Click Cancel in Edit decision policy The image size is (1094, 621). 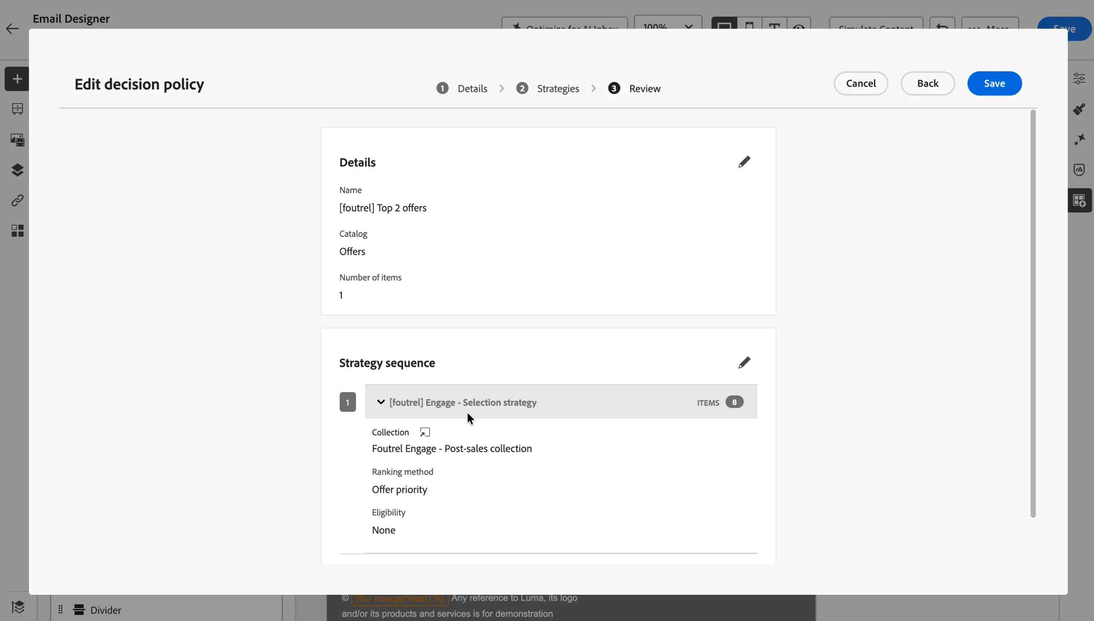(x=861, y=83)
